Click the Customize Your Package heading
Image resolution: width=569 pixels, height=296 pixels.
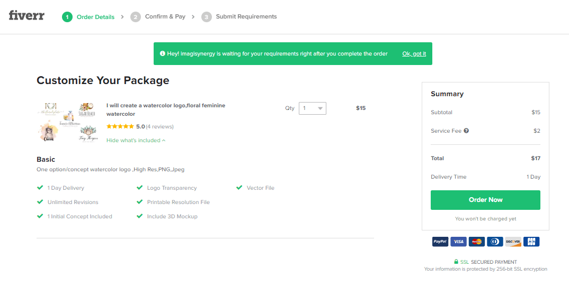(103, 80)
